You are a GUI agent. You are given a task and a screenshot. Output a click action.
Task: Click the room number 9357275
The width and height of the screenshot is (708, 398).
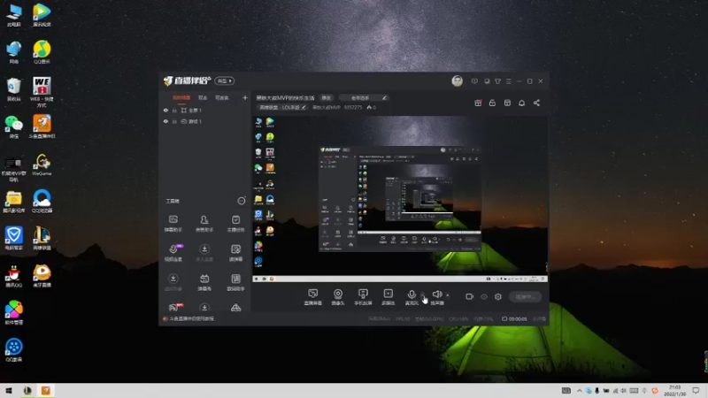pos(352,107)
